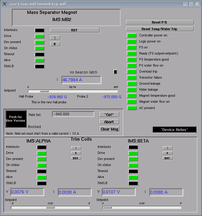Click the AC present status indicator
This screenshot has width=202, height=216.
[x=132, y=108]
